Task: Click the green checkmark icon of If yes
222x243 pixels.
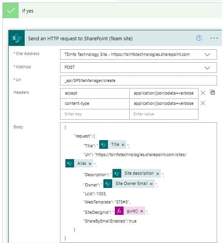Action: click(11, 11)
